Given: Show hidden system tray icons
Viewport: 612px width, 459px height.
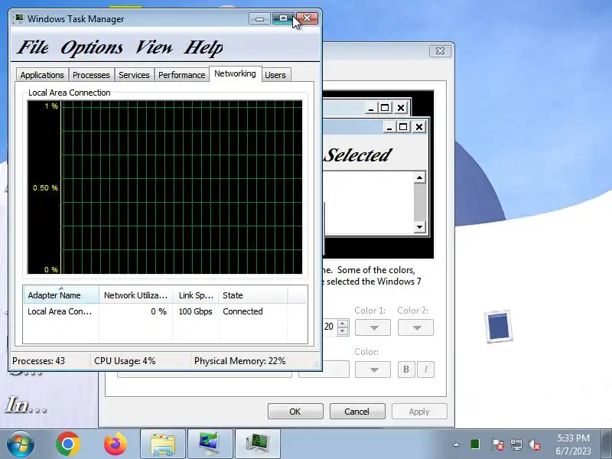Looking at the screenshot, I should (x=456, y=444).
